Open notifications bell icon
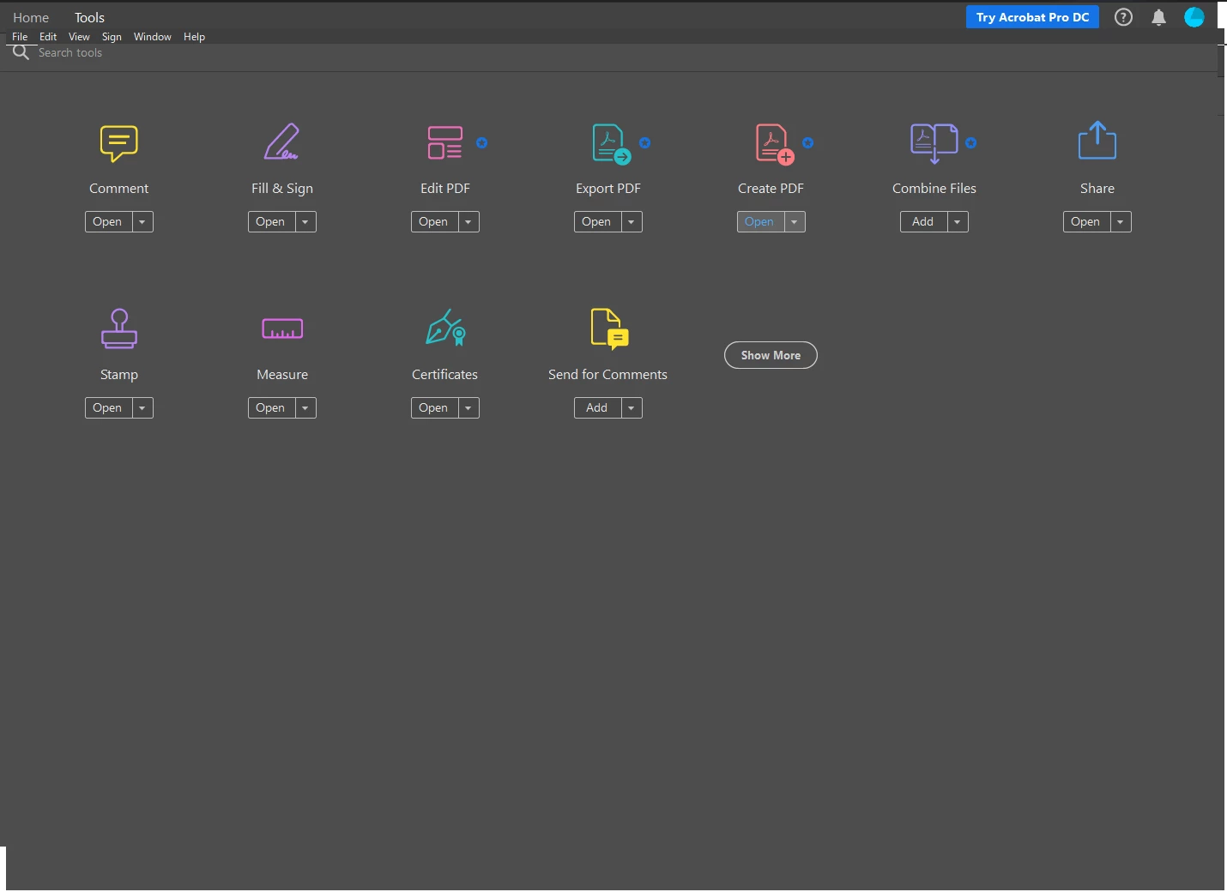1227x892 pixels. tap(1158, 17)
